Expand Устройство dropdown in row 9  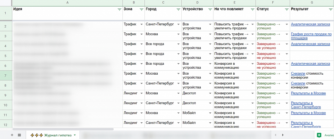pos(210,93)
